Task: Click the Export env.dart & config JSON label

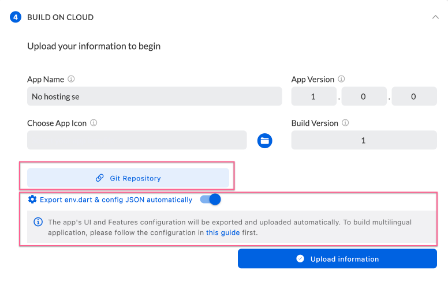Action: click(x=116, y=200)
